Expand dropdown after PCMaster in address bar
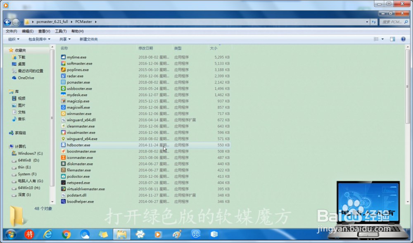This screenshot has height=243, width=413. [96, 22]
